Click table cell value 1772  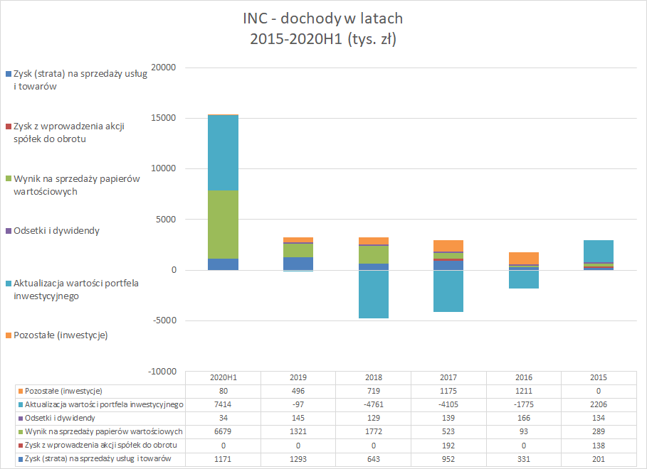pyautogui.click(x=374, y=431)
